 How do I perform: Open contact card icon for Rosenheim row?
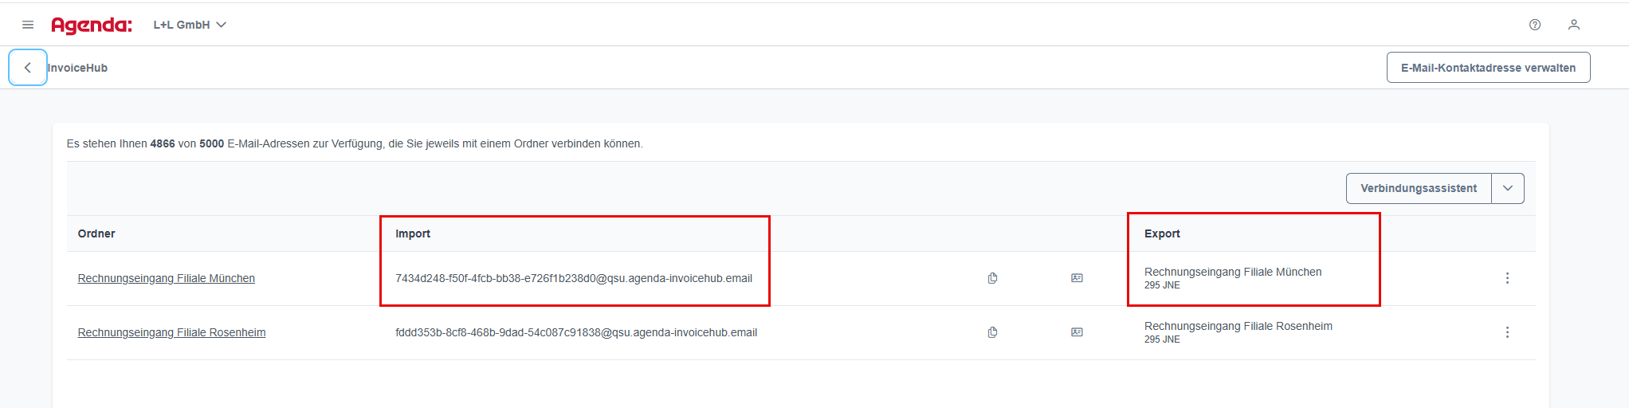click(x=1077, y=332)
